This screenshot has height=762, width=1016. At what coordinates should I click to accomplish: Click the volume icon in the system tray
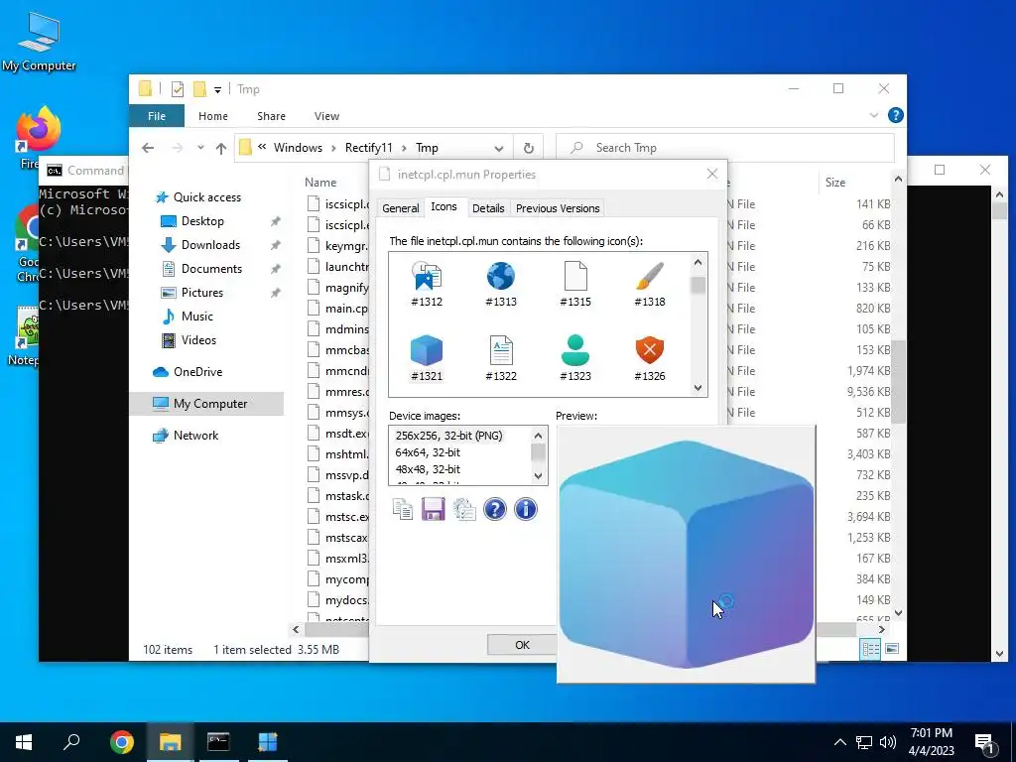click(888, 742)
